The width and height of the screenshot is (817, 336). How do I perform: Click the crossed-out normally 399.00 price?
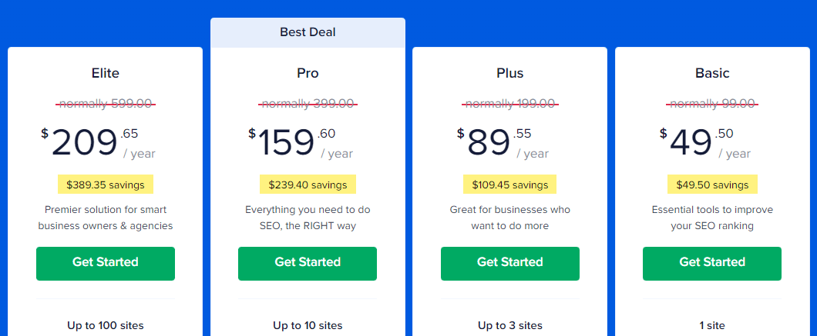tap(308, 104)
